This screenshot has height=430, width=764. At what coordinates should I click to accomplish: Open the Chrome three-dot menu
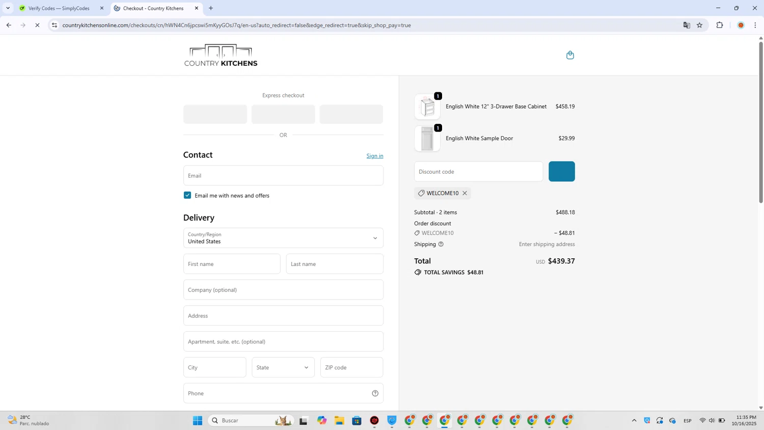point(755,25)
